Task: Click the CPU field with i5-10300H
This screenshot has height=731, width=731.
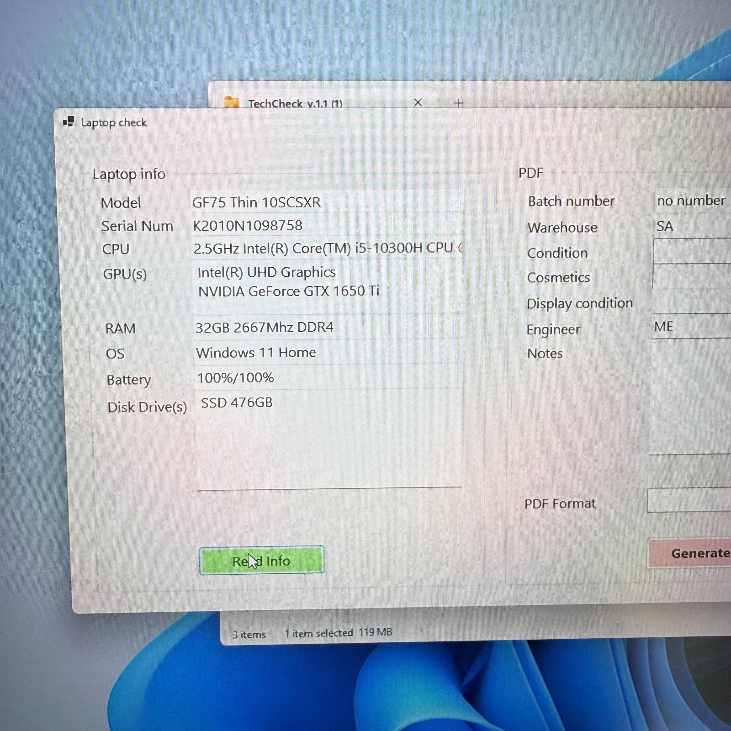Action: (x=327, y=249)
